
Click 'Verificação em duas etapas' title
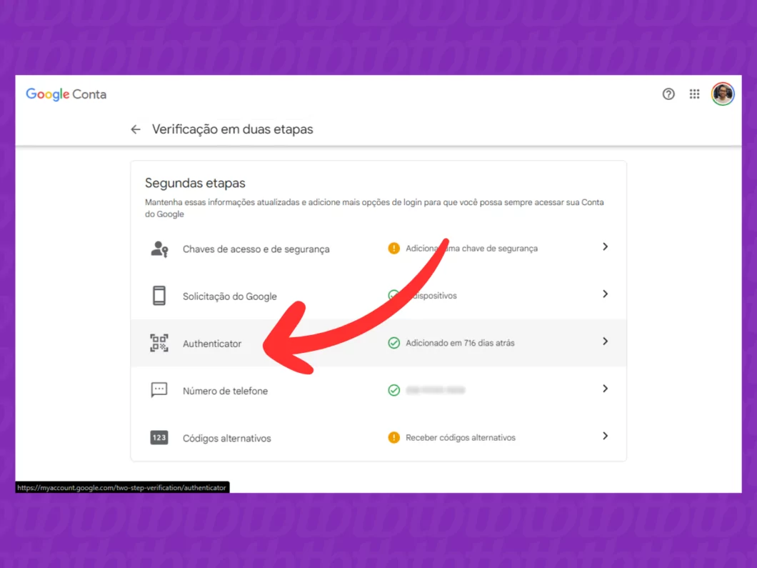(x=233, y=129)
